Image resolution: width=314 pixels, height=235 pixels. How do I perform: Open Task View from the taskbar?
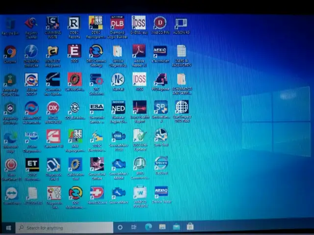[134, 227]
